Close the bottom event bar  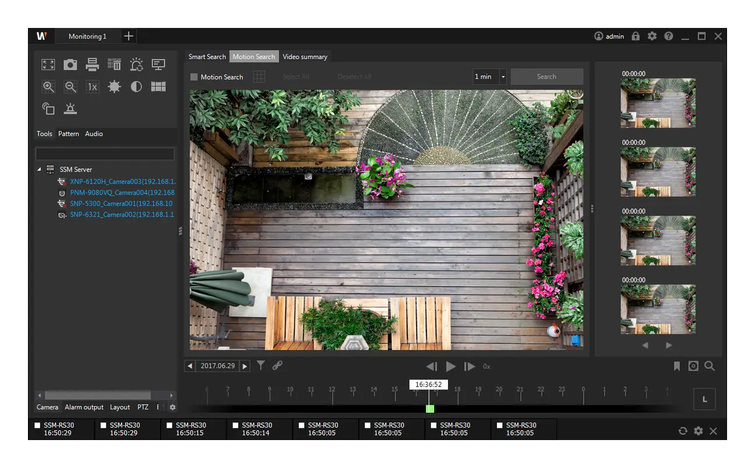coord(714,431)
